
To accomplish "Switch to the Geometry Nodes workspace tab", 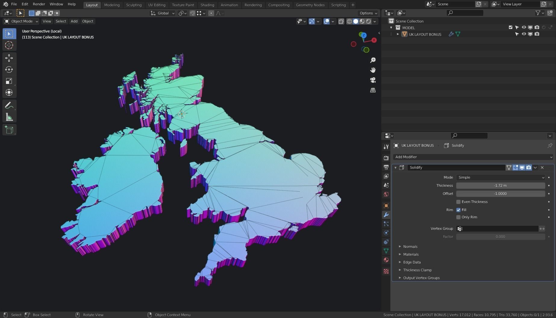I will [310, 5].
